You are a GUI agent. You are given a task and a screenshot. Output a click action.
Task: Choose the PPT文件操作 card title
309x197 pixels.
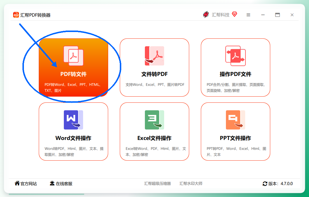point(236,138)
